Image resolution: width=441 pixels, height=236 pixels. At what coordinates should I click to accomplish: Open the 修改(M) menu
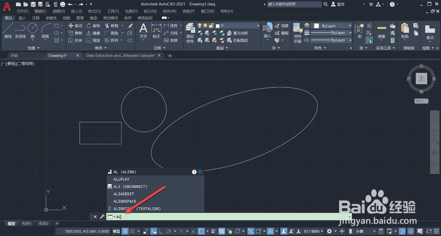tap(170, 11)
